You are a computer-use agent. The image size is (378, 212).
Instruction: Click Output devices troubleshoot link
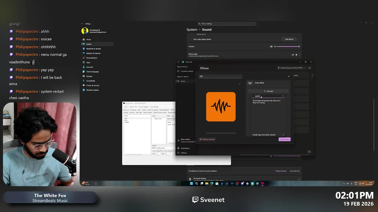click(x=281, y=171)
